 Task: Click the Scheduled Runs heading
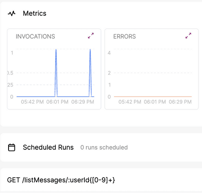[48, 147]
